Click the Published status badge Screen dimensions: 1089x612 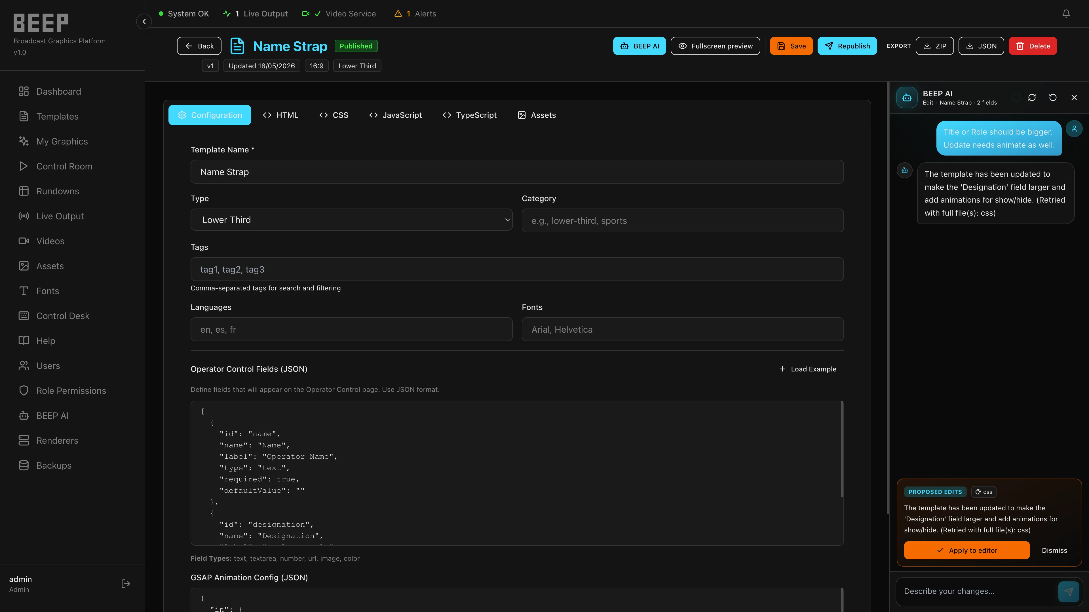356,46
